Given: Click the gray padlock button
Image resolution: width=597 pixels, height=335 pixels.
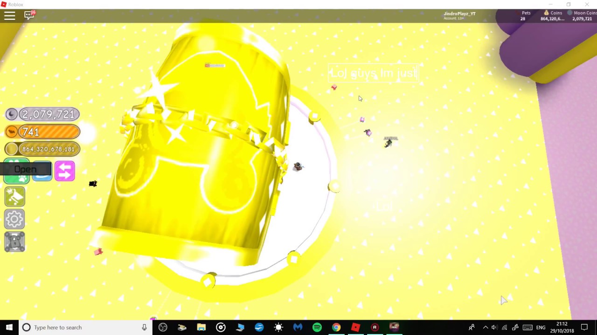Looking at the screenshot, I should pos(14,242).
